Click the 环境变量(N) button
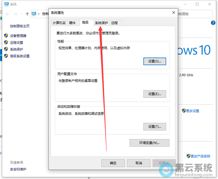 [149, 143]
